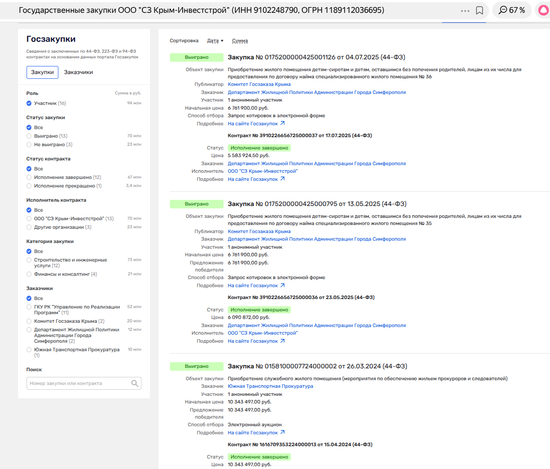Select the Выиграно (13) radio option

click(29, 136)
